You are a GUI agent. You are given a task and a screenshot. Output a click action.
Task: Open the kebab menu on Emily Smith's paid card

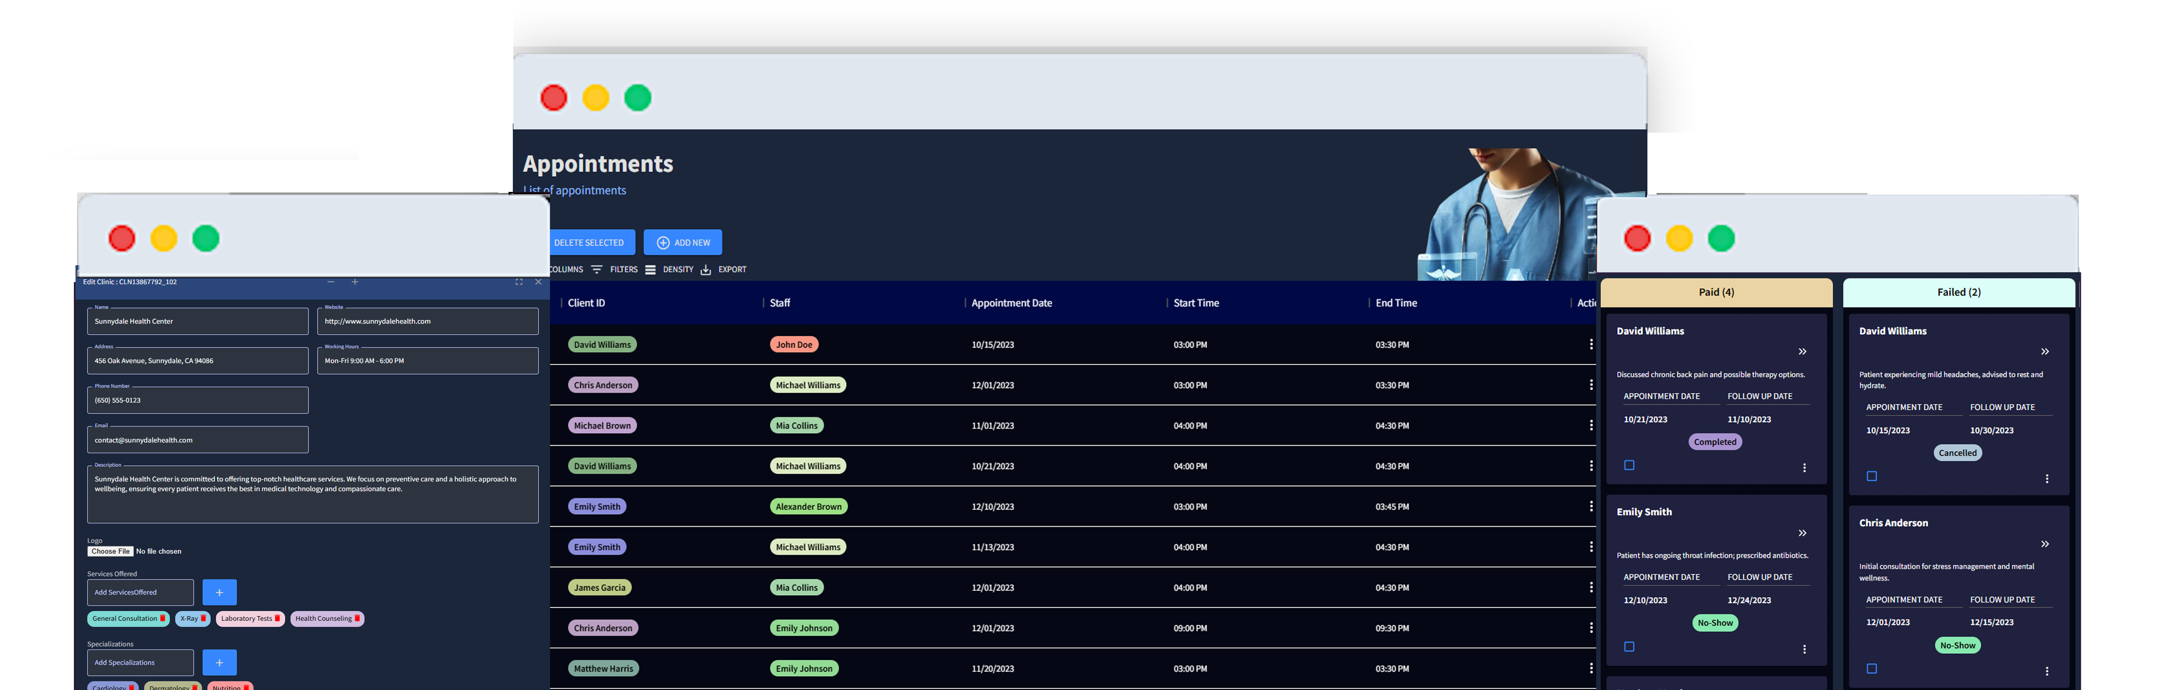[x=1804, y=648]
